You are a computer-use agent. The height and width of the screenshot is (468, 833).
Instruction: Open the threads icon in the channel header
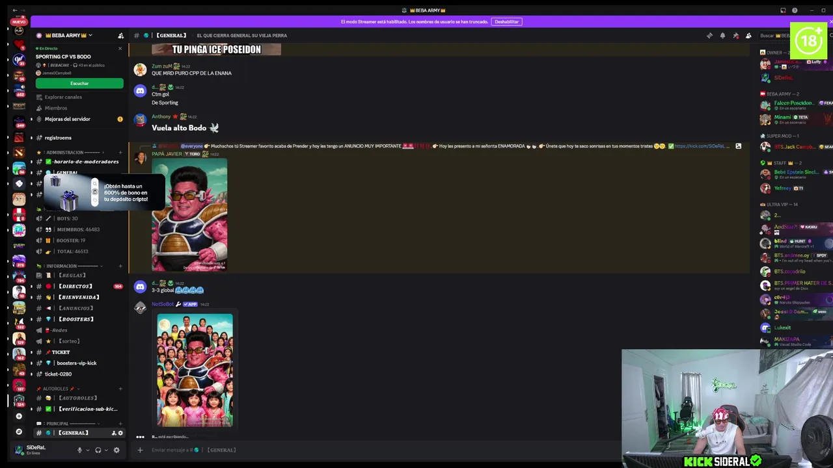709,36
